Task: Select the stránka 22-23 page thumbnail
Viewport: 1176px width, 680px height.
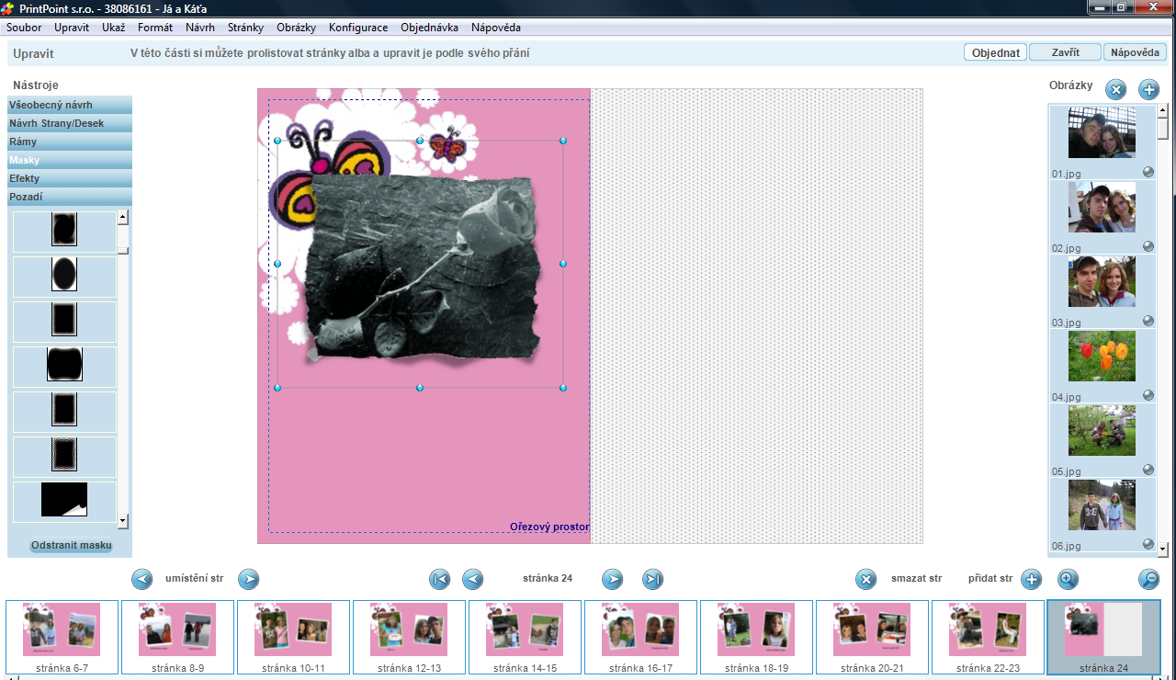Action: (989, 638)
